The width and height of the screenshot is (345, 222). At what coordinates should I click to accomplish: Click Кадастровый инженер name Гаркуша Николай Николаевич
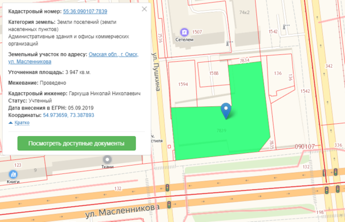tap(105, 93)
